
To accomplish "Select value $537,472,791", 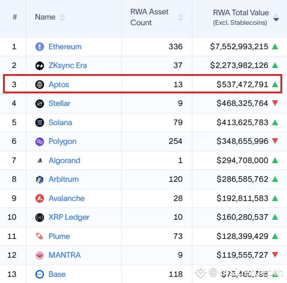I will tap(243, 85).
